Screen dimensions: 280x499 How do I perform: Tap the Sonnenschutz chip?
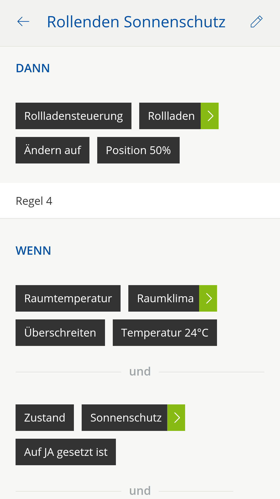[x=125, y=418]
